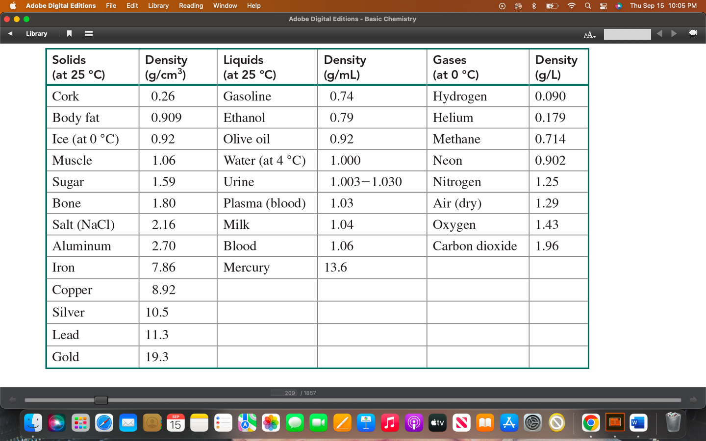Open the File menu
This screenshot has height=441, width=706.
click(x=111, y=5)
